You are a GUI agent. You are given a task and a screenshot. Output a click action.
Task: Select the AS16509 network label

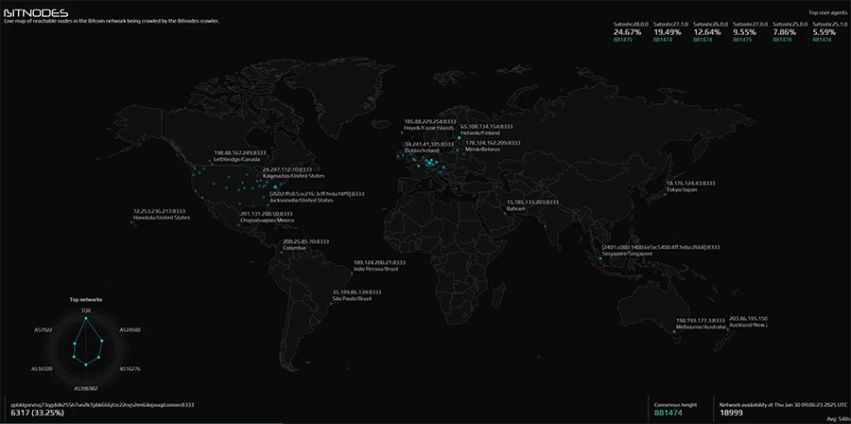click(x=42, y=368)
